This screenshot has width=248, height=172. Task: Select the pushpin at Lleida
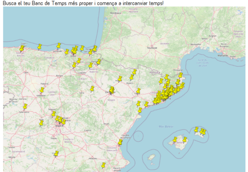tap(138, 91)
